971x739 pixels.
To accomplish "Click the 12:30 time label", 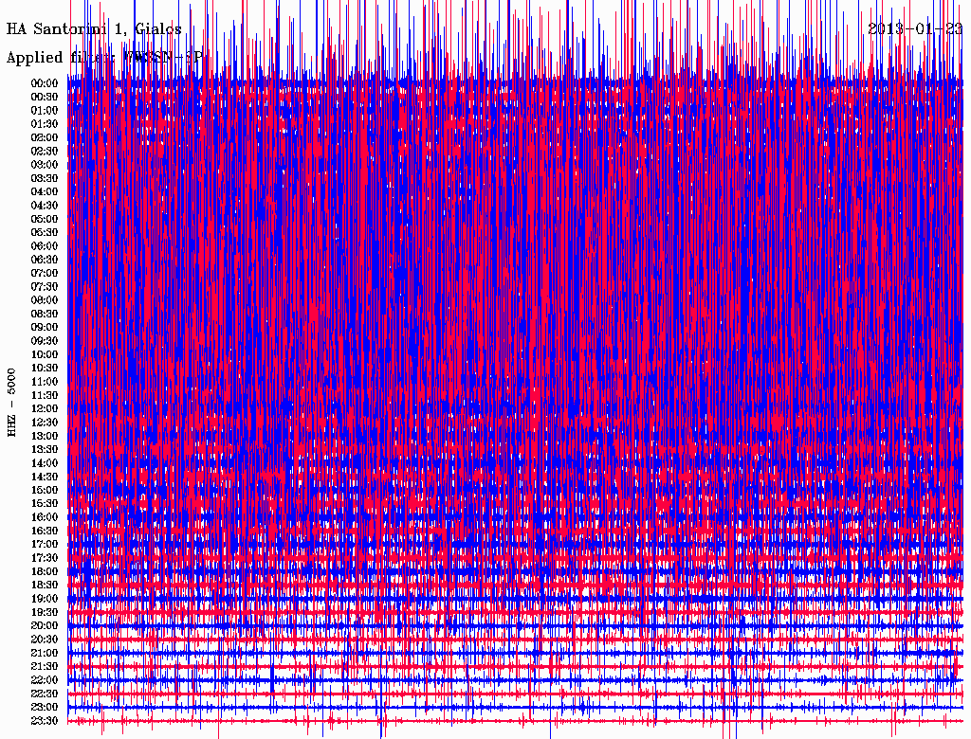I will (x=45, y=423).
